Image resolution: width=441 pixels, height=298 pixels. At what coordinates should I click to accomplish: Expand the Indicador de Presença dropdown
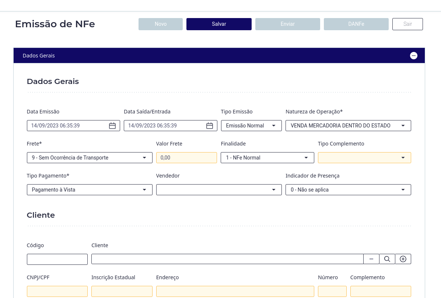point(348,190)
